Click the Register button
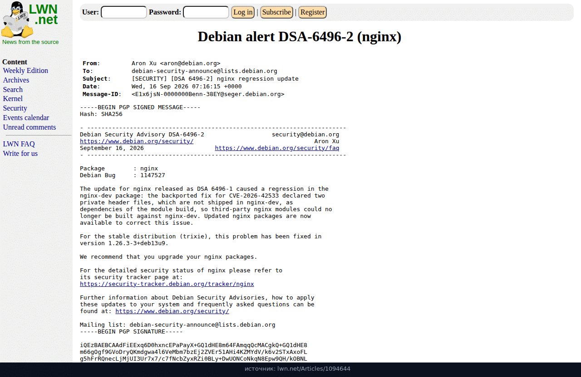The width and height of the screenshot is (581, 377). point(312,12)
